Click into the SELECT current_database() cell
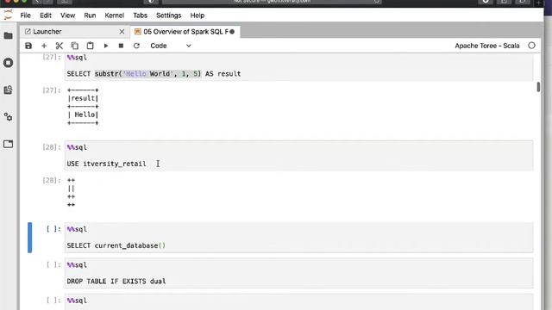 pos(299,238)
